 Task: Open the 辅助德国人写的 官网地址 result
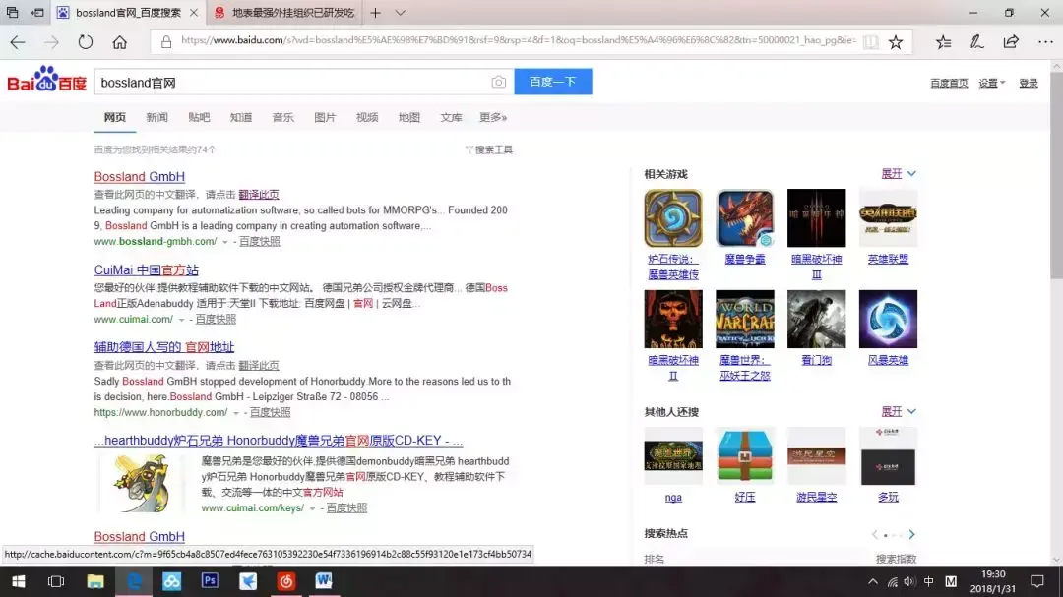tap(164, 347)
